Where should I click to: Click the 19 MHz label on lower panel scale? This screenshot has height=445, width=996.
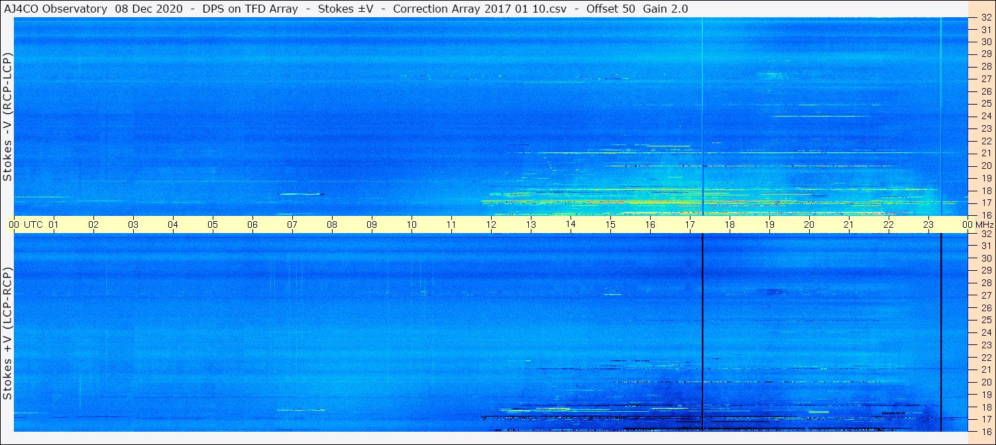click(x=986, y=395)
